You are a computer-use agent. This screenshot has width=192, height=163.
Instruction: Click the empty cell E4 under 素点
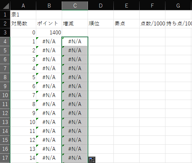click(x=126, y=42)
